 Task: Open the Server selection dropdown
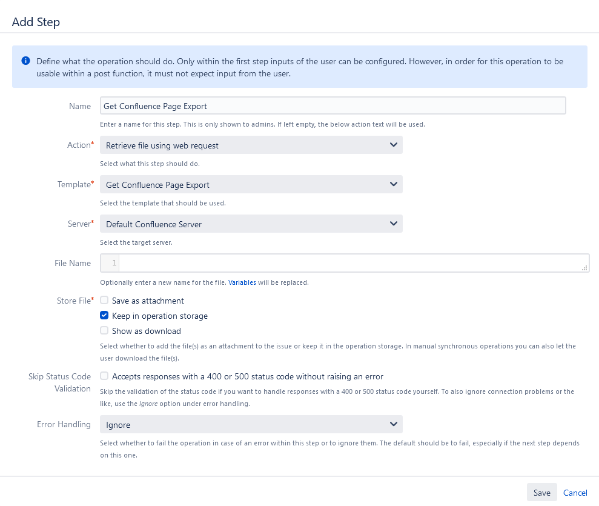[251, 224]
